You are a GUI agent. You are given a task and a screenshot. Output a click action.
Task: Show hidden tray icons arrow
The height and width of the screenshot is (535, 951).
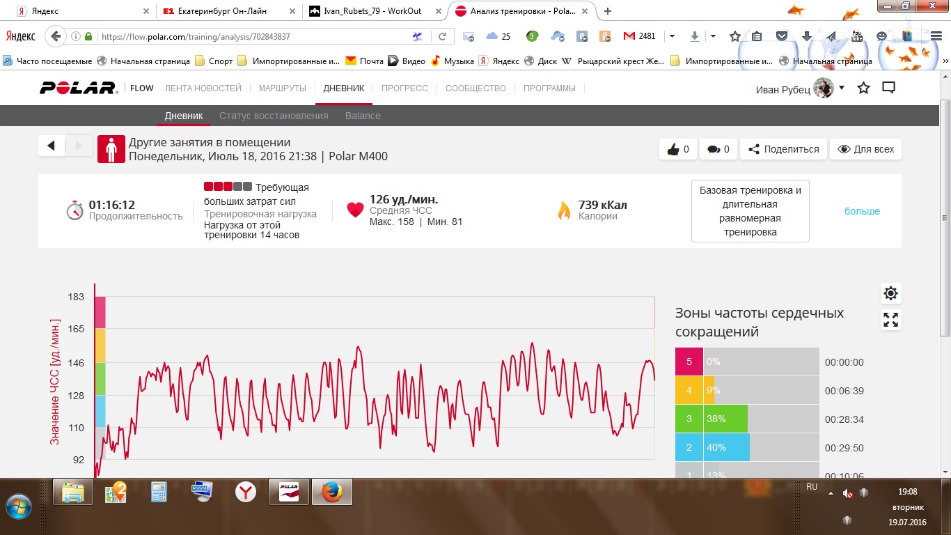(831, 493)
